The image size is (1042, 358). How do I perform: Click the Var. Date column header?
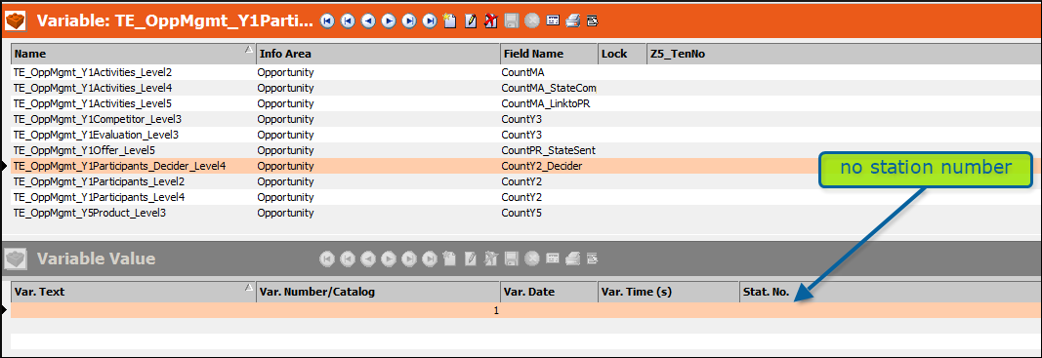(x=549, y=292)
